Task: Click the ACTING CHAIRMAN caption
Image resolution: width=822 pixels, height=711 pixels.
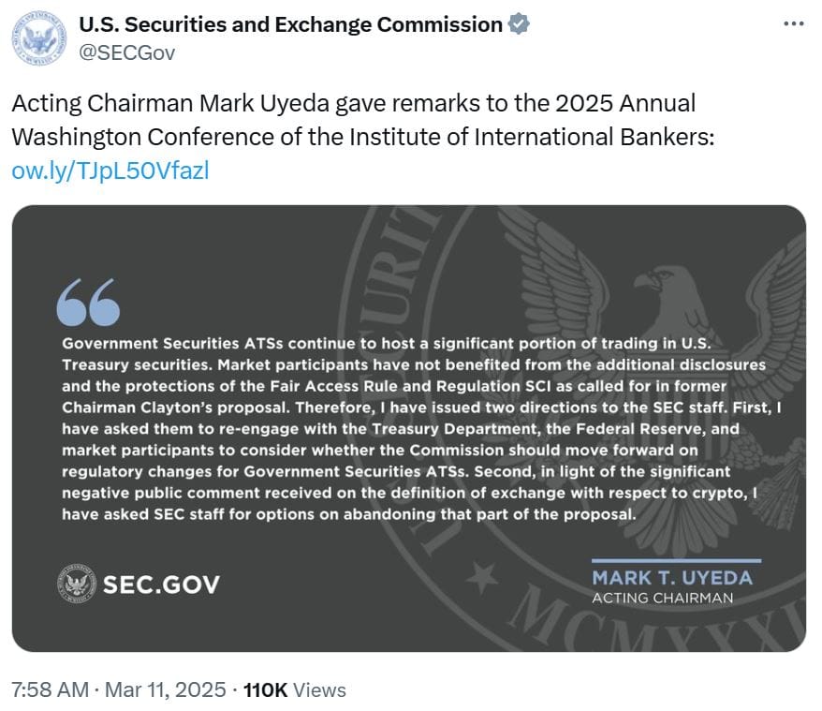Action: point(662,598)
